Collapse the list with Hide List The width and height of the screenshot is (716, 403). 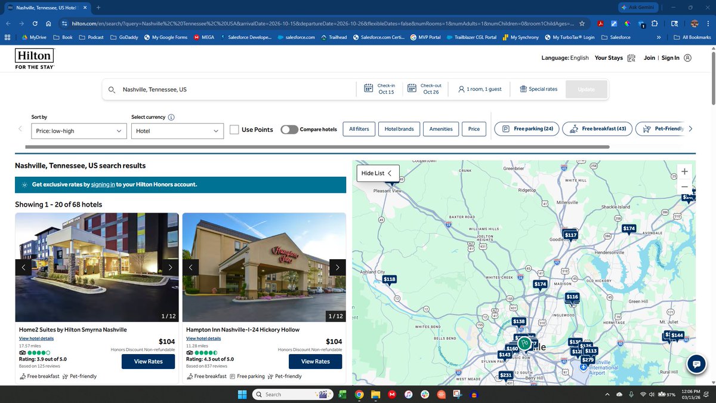[377, 173]
